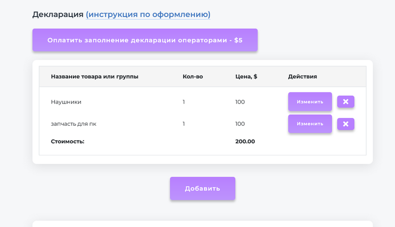Viewport: 395px width, 227px height.
Task: Click the Декларация heading text
Action: [x=58, y=14]
